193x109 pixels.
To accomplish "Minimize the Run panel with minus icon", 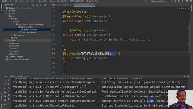I will point(188,77).
